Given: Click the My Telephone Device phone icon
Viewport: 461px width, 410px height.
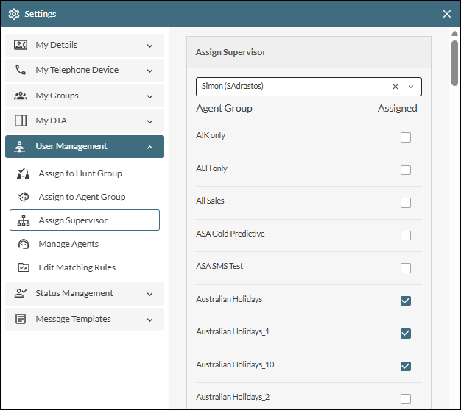Looking at the screenshot, I should pyautogui.click(x=21, y=71).
